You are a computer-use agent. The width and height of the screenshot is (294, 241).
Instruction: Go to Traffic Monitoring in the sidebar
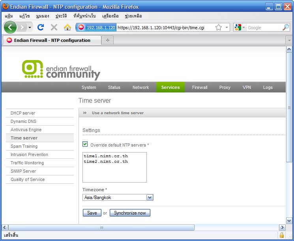click(x=40, y=163)
